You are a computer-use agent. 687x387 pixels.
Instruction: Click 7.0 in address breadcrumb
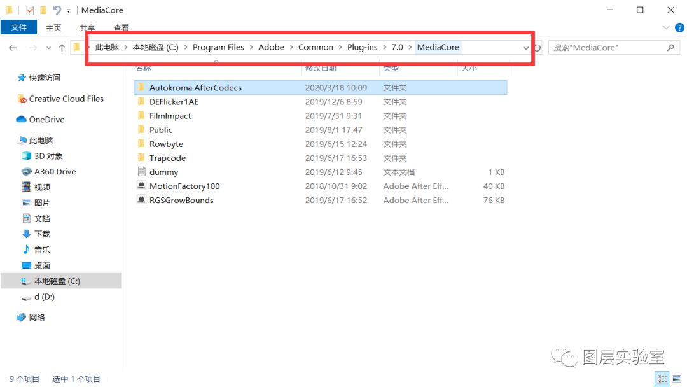pos(397,47)
